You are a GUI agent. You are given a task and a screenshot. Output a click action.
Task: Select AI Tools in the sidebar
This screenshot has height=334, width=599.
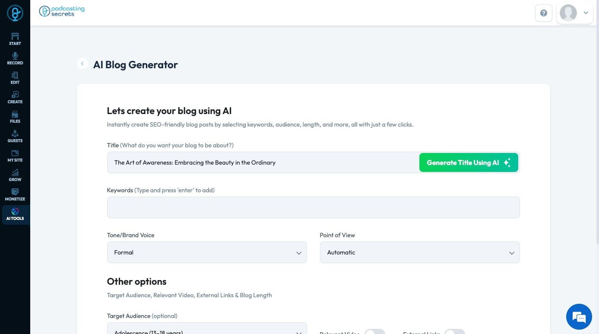tap(15, 214)
